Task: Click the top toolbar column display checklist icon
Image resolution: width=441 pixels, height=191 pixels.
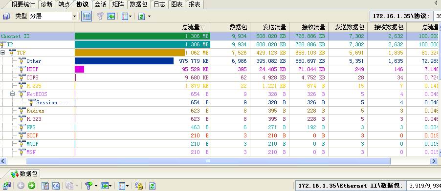Action: point(125,16)
